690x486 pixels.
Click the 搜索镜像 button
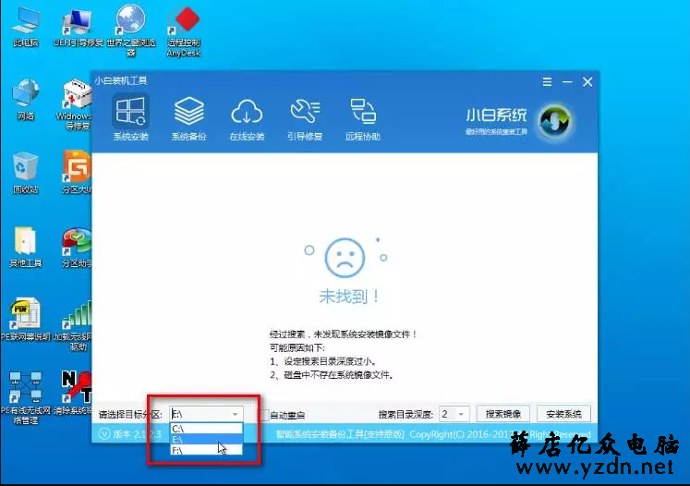(503, 414)
